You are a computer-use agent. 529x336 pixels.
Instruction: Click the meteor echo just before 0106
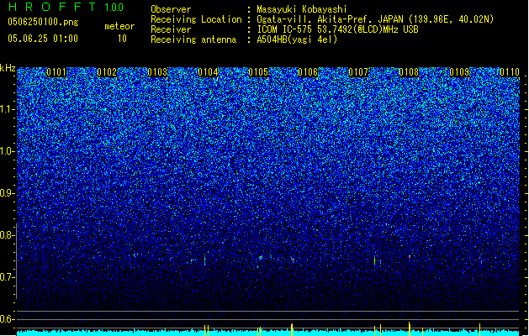coord(292,260)
